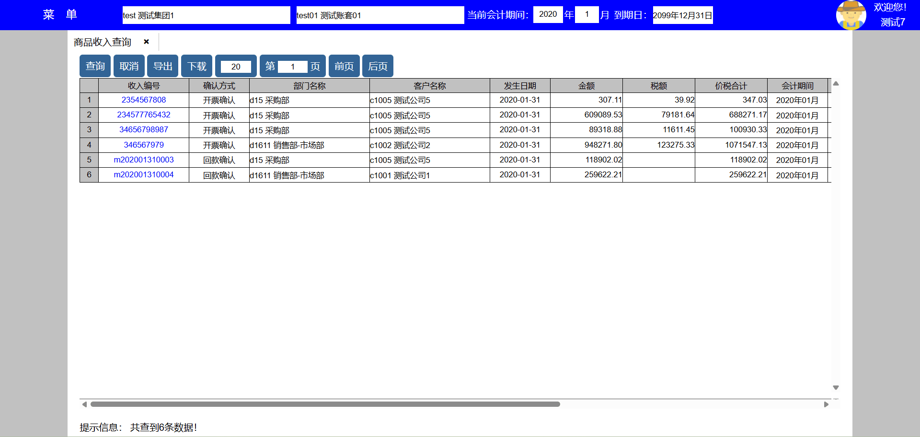This screenshot has height=437, width=920.
Task: Close the 商品收入查询 tab
Action: pos(146,42)
